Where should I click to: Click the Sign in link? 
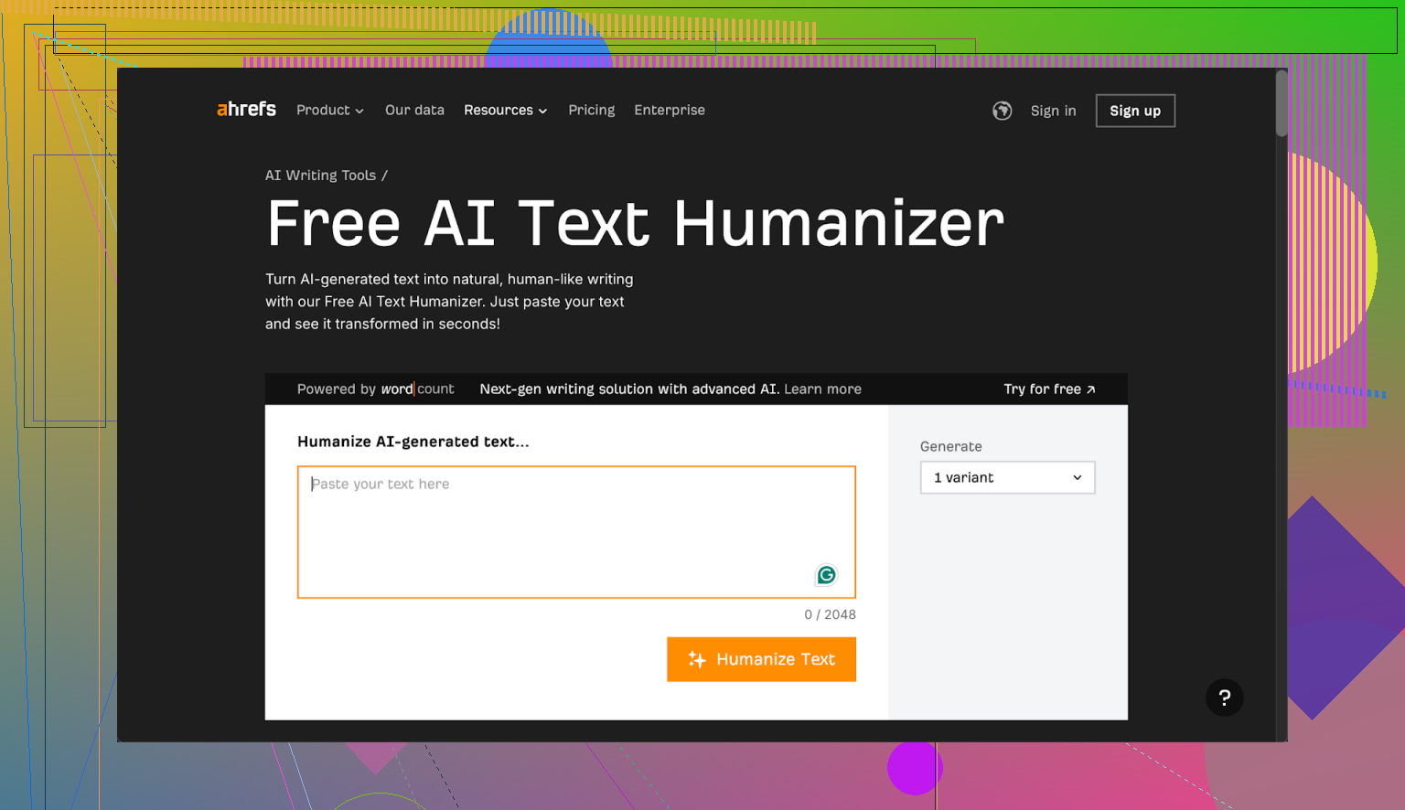[1053, 111]
